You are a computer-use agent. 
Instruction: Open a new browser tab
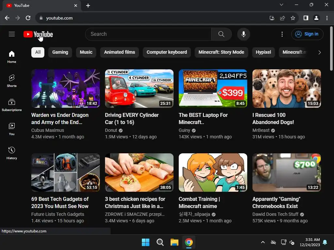88,6
